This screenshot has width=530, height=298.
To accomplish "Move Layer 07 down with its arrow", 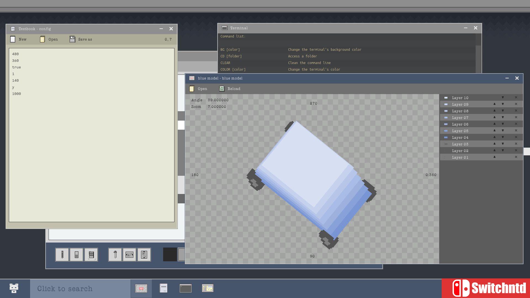I will [503, 117].
